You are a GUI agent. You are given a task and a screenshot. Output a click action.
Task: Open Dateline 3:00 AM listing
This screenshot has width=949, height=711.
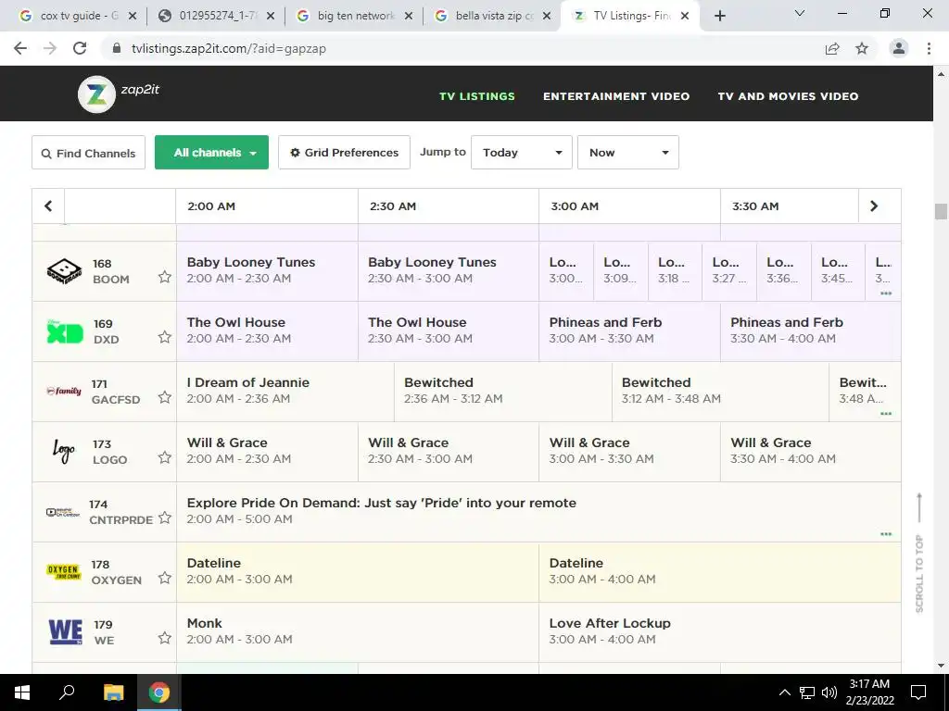(x=719, y=572)
